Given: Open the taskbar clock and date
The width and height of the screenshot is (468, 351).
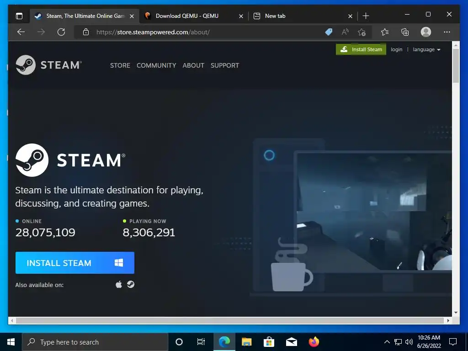Looking at the screenshot, I should tap(429, 342).
